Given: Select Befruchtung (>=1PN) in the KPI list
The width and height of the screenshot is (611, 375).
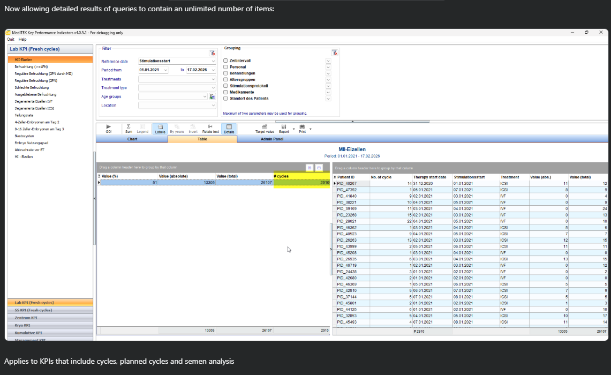Looking at the screenshot, I should coord(31,66).
